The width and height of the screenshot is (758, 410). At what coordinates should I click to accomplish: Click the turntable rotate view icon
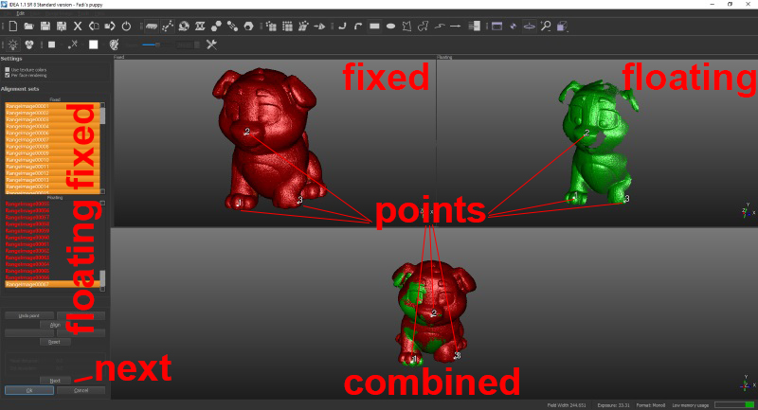pyautogui.click(x=530, y=27)
